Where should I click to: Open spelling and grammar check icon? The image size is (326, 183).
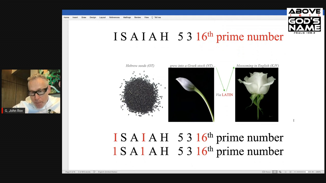click(94, 172)
